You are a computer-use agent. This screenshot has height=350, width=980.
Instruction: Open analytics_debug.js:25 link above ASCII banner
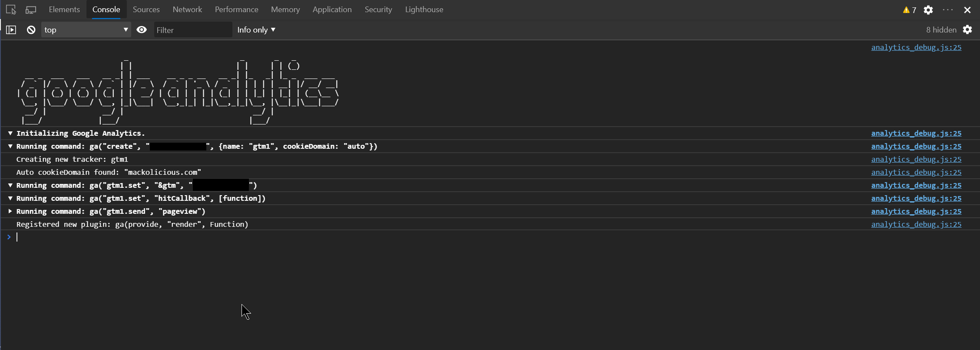click(916, 47)
